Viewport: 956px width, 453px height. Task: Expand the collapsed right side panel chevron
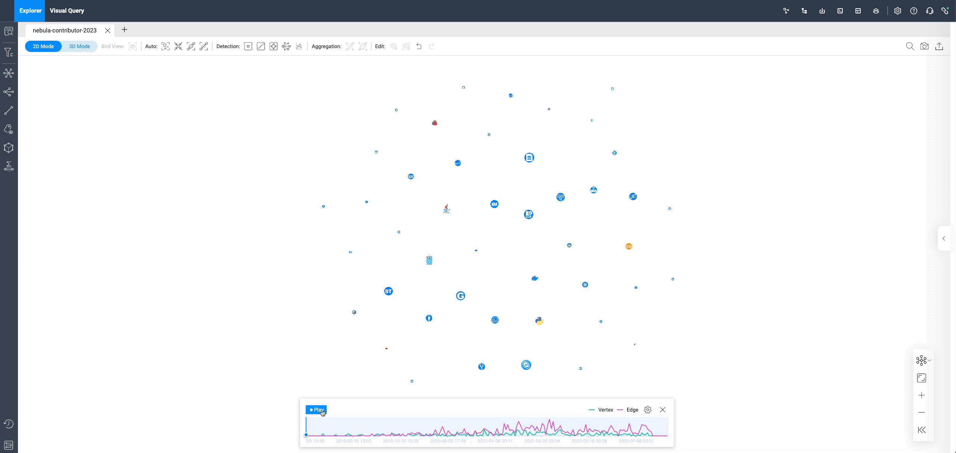pos(944,238)
